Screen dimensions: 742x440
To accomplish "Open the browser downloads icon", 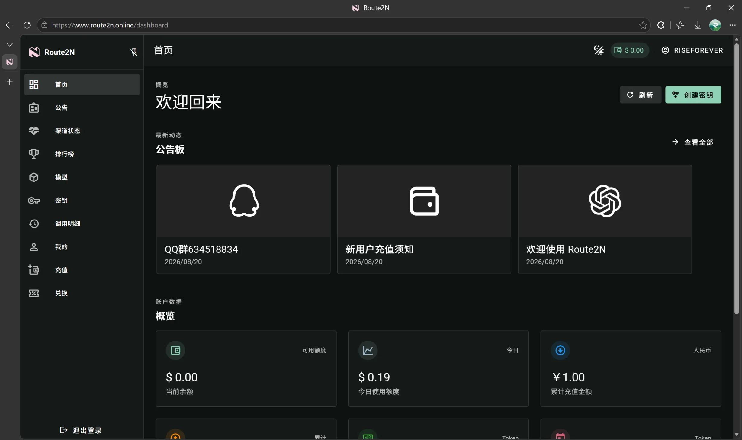I will [698, 25].
